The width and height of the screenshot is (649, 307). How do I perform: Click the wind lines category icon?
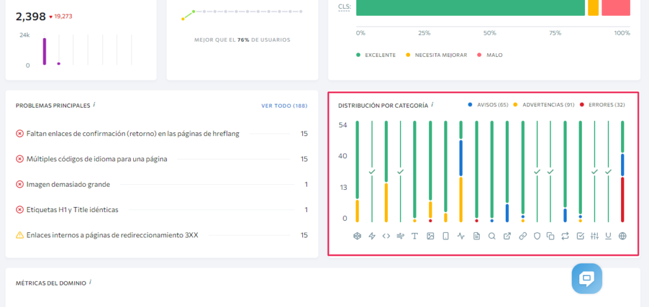coord(401,236)
